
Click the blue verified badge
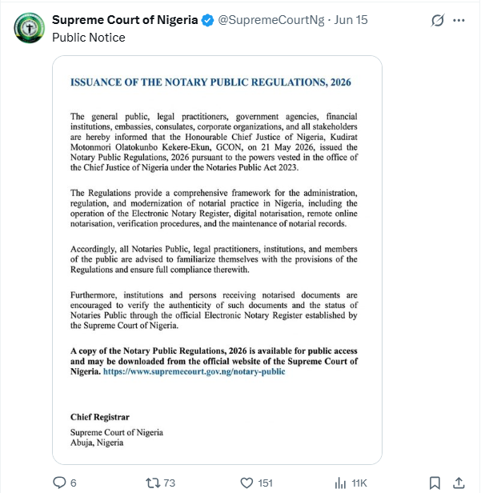tap(207, 21)
